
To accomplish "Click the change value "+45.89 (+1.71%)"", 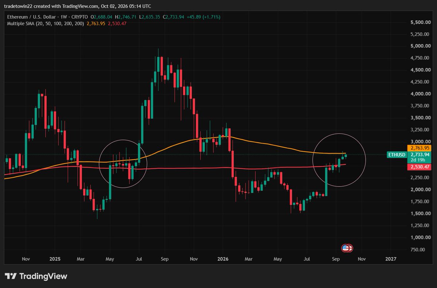I will tap(204, 17).
